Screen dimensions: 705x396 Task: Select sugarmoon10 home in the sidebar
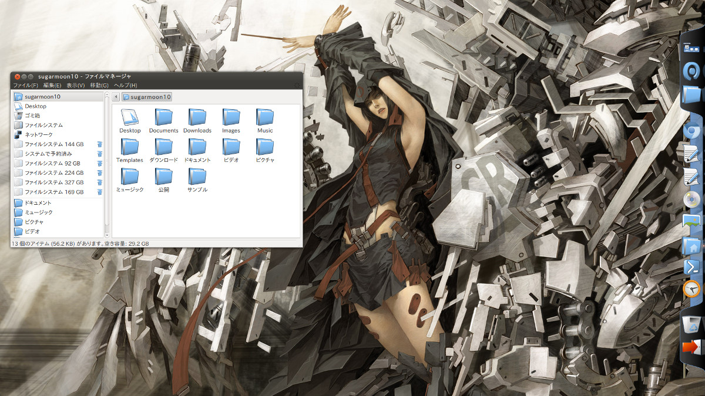pyautogui.click(x=58, y=96)
